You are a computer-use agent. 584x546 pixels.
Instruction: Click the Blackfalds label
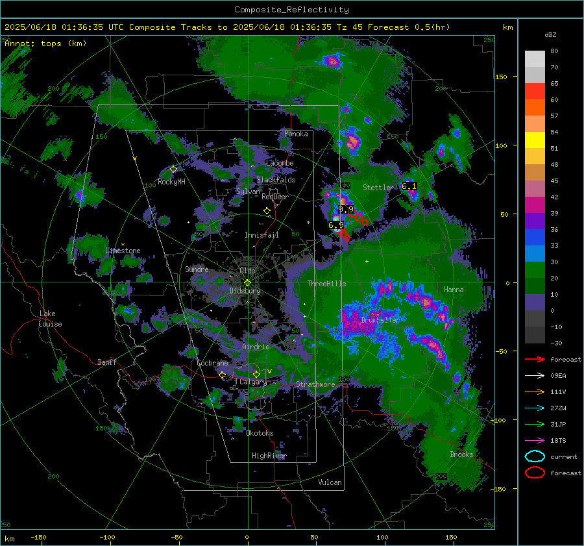[x=276, y=180]
